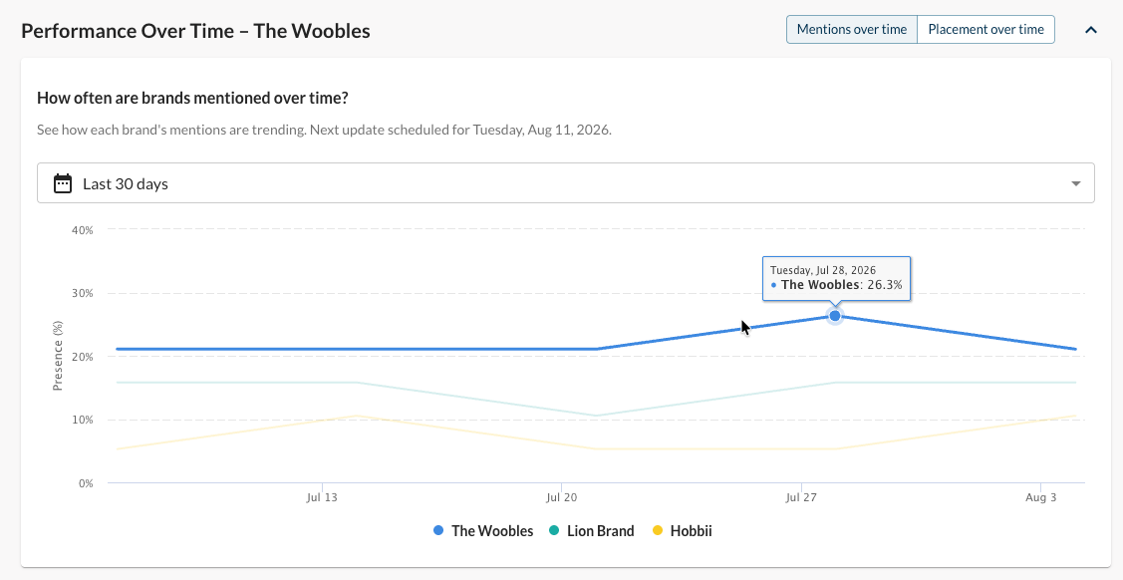Click the calendar icon in date selector
Viewport: 1123px width, 580px height.
(63, 183)
